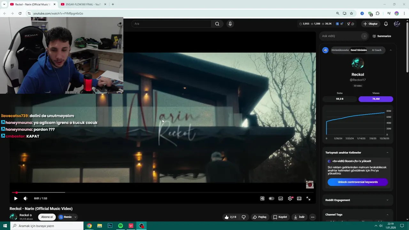Open a new browser tab
The width and height of the screenshot is (409, 230).
point(113,4)
